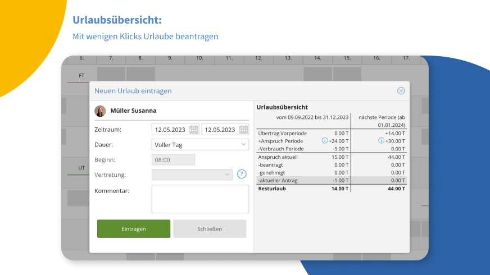Click the Resturlaub next period value 44.00 T
This screenshot has height=275, width=490.
(x=396, y=189)
